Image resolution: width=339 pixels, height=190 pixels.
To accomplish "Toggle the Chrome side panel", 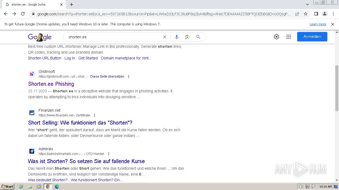I will pyautogui.click(x=316, y=14).
